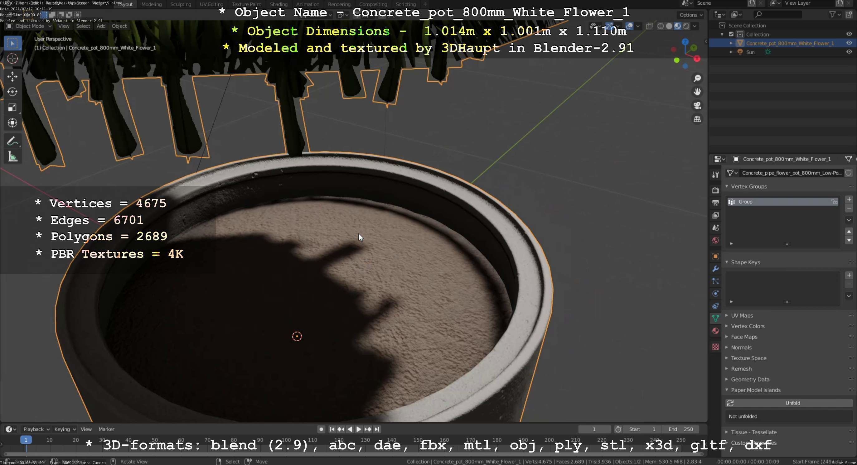
Task: Click the play animation button
Action: coord(359,429)
